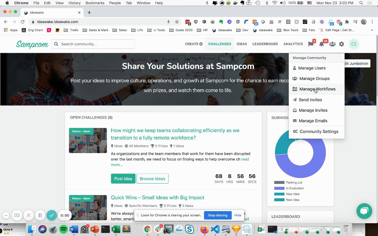The height and width of the screenshot is (236, 378).
Task: Open the Org Chart bookmark
Action: tap(32, 30)
